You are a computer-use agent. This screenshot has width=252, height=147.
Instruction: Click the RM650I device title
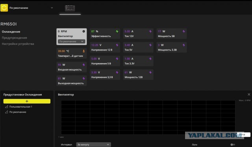click(9, 24)
